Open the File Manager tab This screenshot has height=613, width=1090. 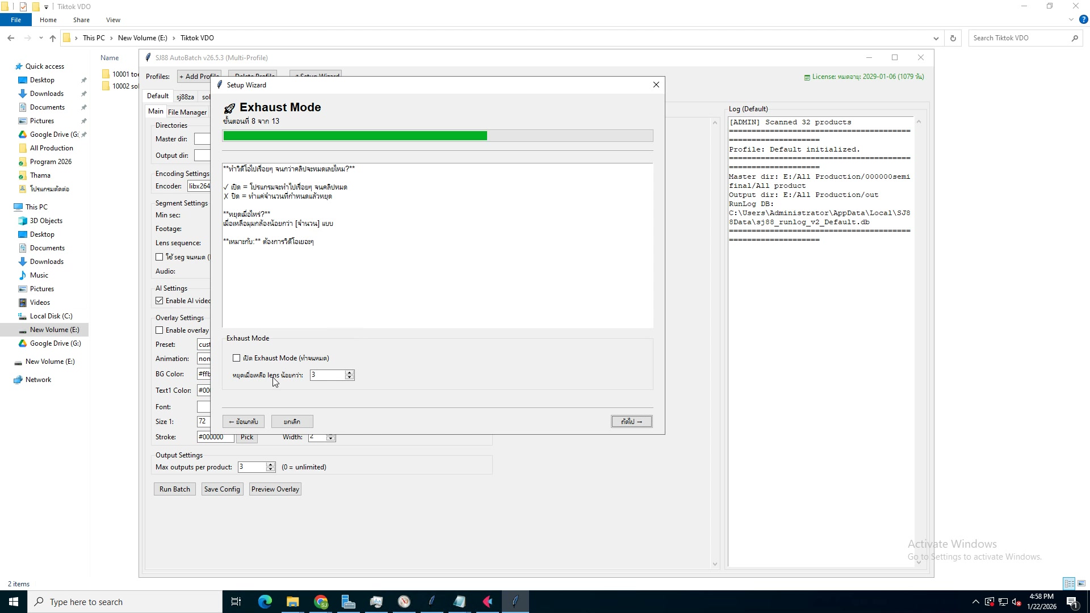point(187,112)
